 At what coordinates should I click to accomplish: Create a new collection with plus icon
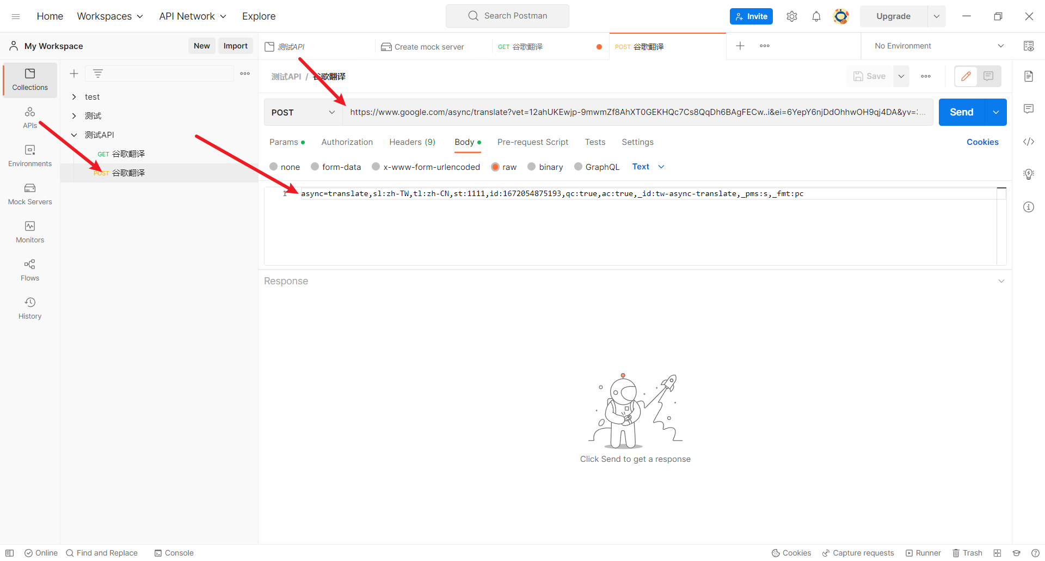coord(74,74)
